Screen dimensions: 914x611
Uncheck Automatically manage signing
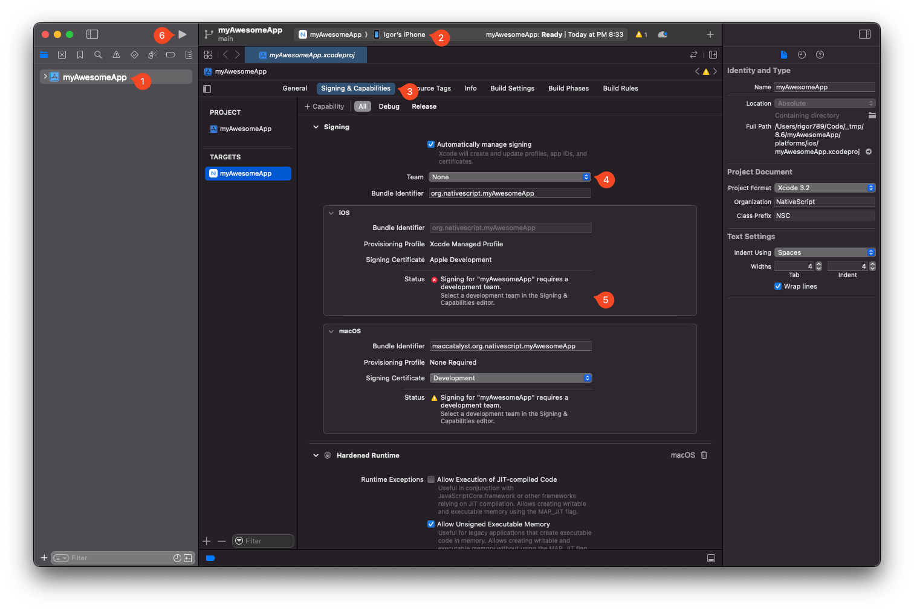[x=431, y=144]
